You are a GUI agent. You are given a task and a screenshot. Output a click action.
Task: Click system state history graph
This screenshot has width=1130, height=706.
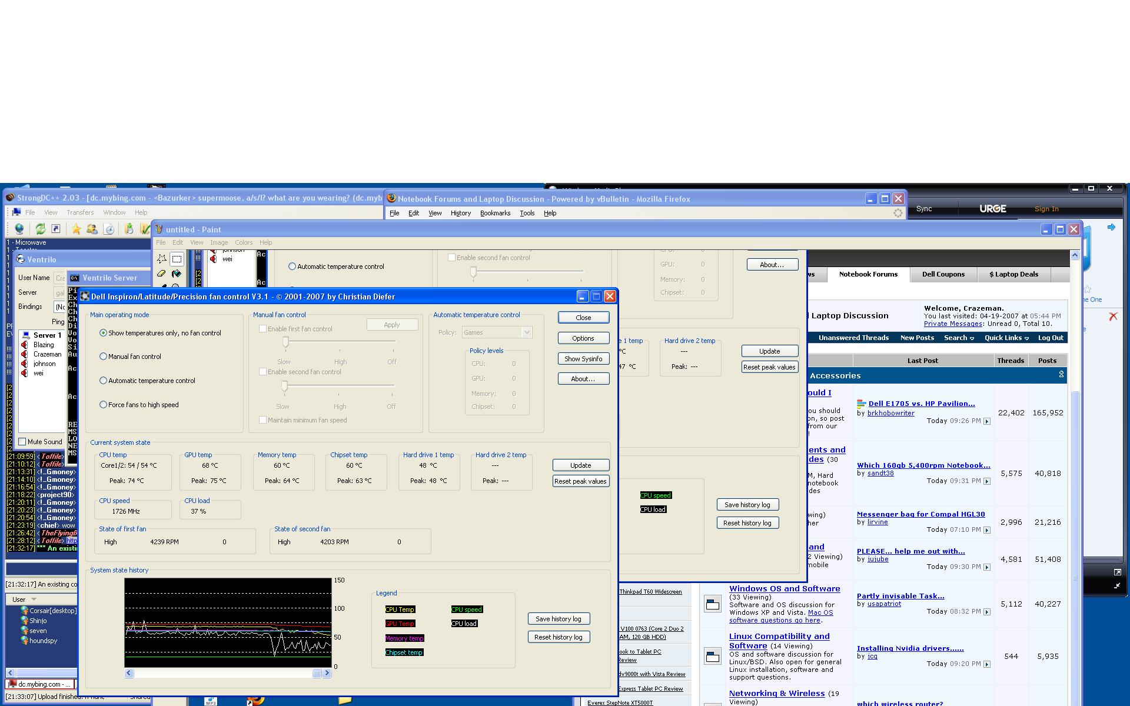pyautogui.click(x=228, y=623)
